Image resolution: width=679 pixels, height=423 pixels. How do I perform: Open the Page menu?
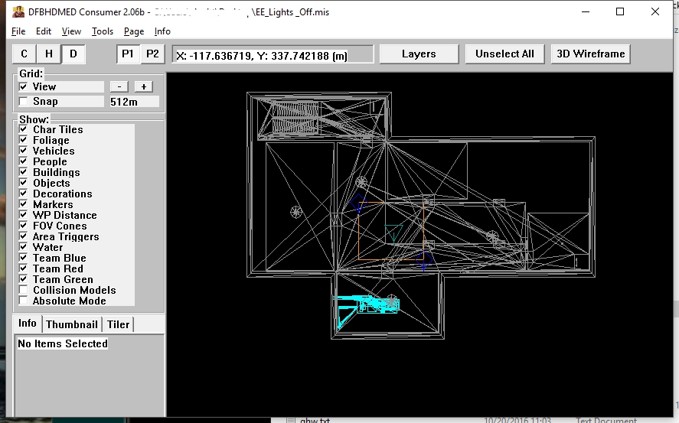coord(134,31)
